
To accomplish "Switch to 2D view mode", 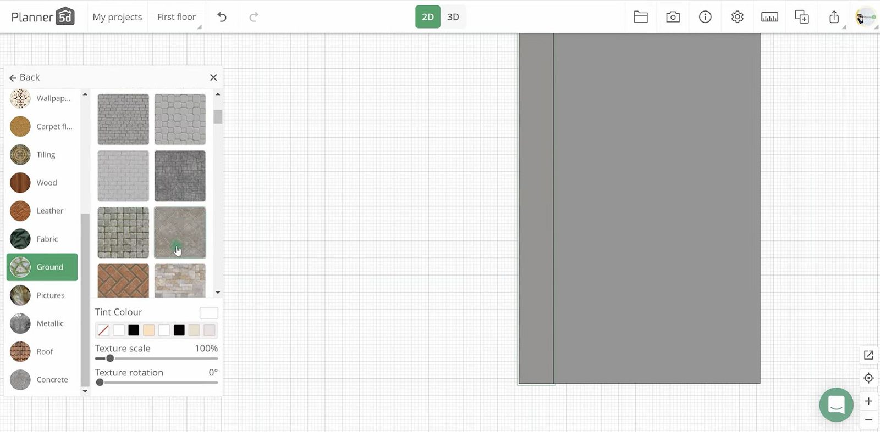I will click(427, 17).
